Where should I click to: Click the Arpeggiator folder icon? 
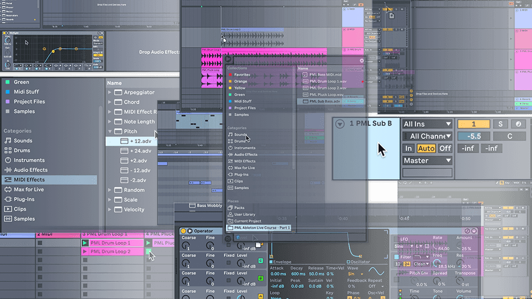[x=118, y=92]
